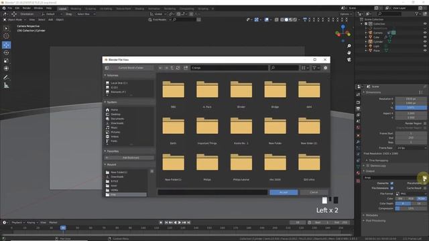Select the Philips tutorial folder
429x241 pixels.
tap(241, 165)
